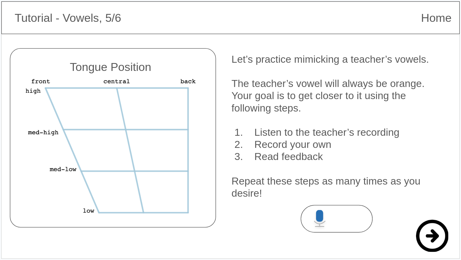Click step 2 'Record your own'
The height and width of the screenshot is (260, 461).
coord(292,145)
